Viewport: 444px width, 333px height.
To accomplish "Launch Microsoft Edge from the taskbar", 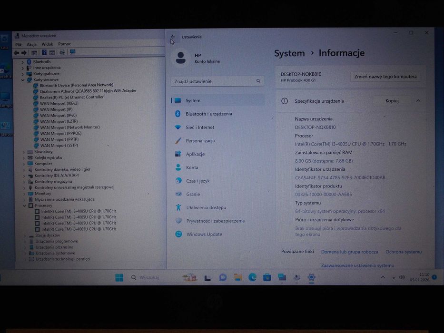I will pyautogui.click(x=252, y=277).
